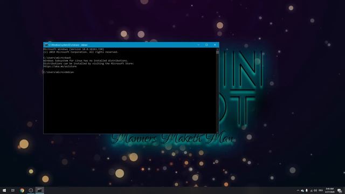
Task: Open the volume control tray icon
Action: [x=315, y=190]
